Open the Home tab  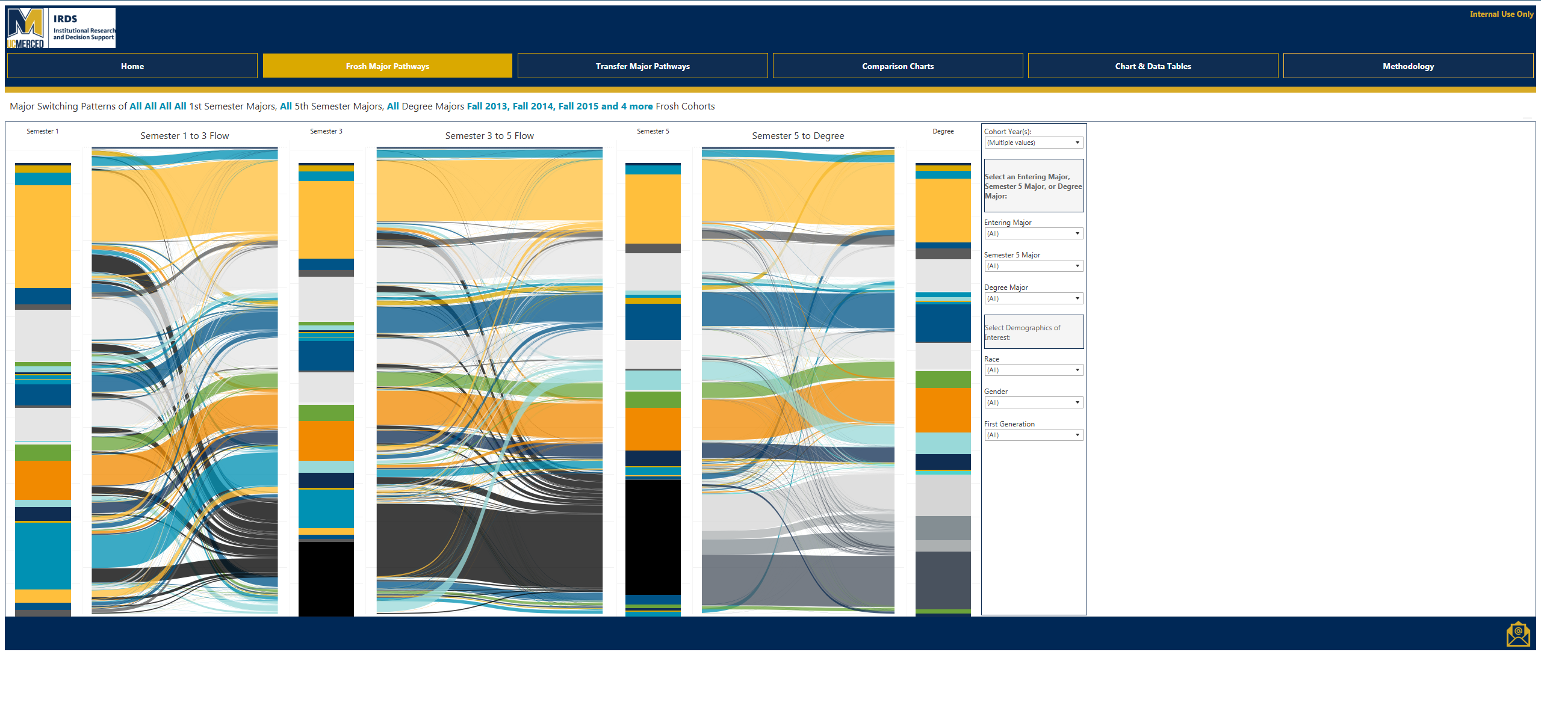[132, 66]
